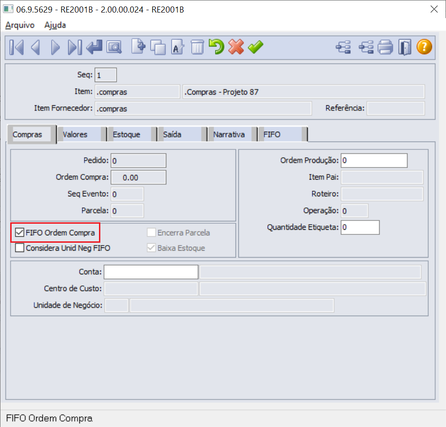Go to first record icon
This screenshot has width=446, height=427.
16,47
